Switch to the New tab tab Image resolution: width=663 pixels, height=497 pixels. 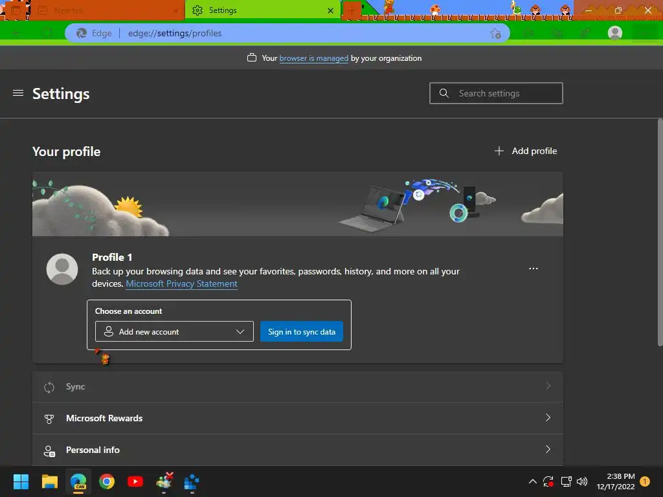tap(108, 10)
